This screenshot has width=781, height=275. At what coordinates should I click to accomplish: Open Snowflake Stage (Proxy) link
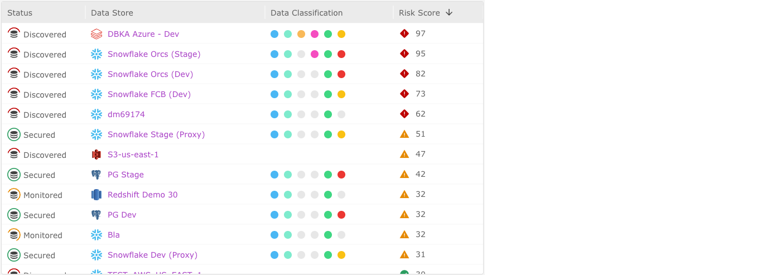[156, 134]
